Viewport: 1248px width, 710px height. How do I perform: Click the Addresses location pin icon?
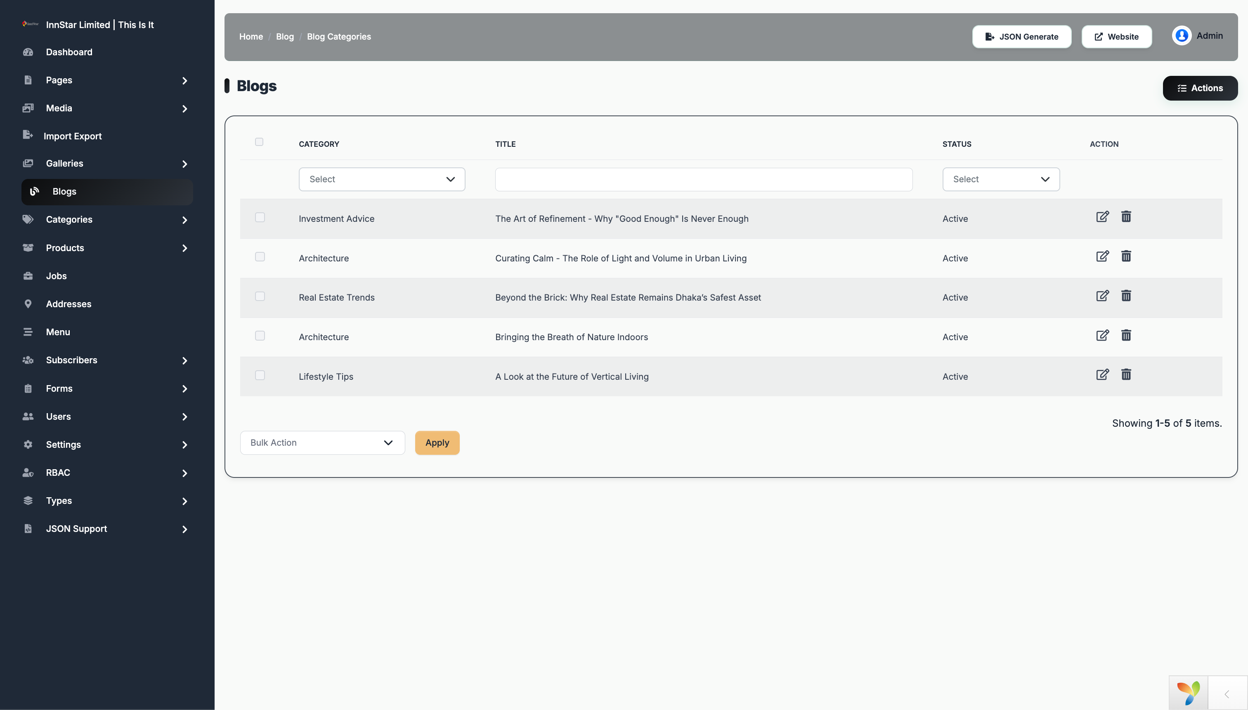coord(28,304)
